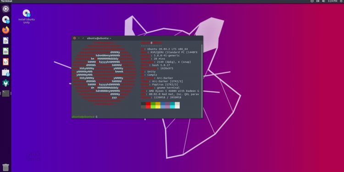This screenshot has height=172, width=344.
Task: Click the bright white color block
Action: 177,107
